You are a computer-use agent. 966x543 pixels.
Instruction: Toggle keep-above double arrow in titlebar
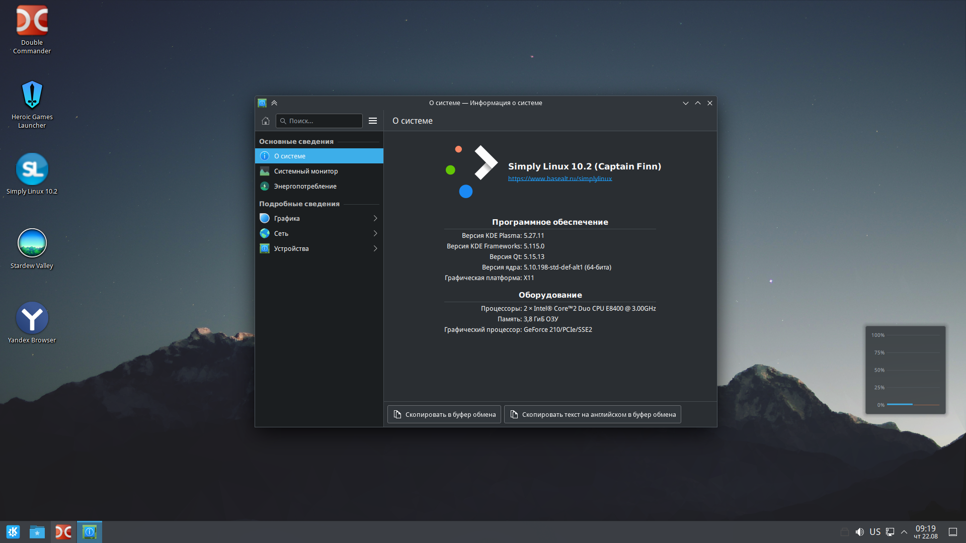click(x=274, y=103)
